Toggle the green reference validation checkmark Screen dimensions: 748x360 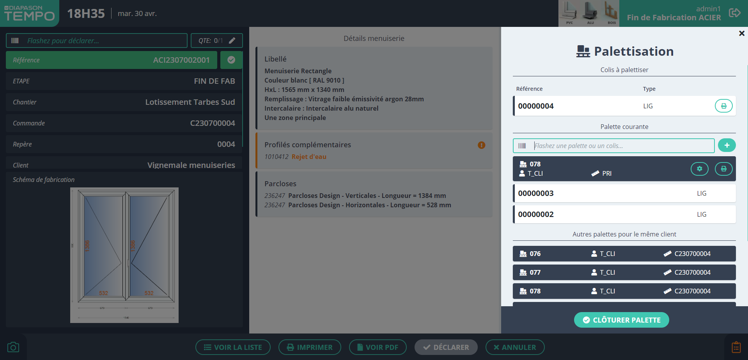coord(231,60)
